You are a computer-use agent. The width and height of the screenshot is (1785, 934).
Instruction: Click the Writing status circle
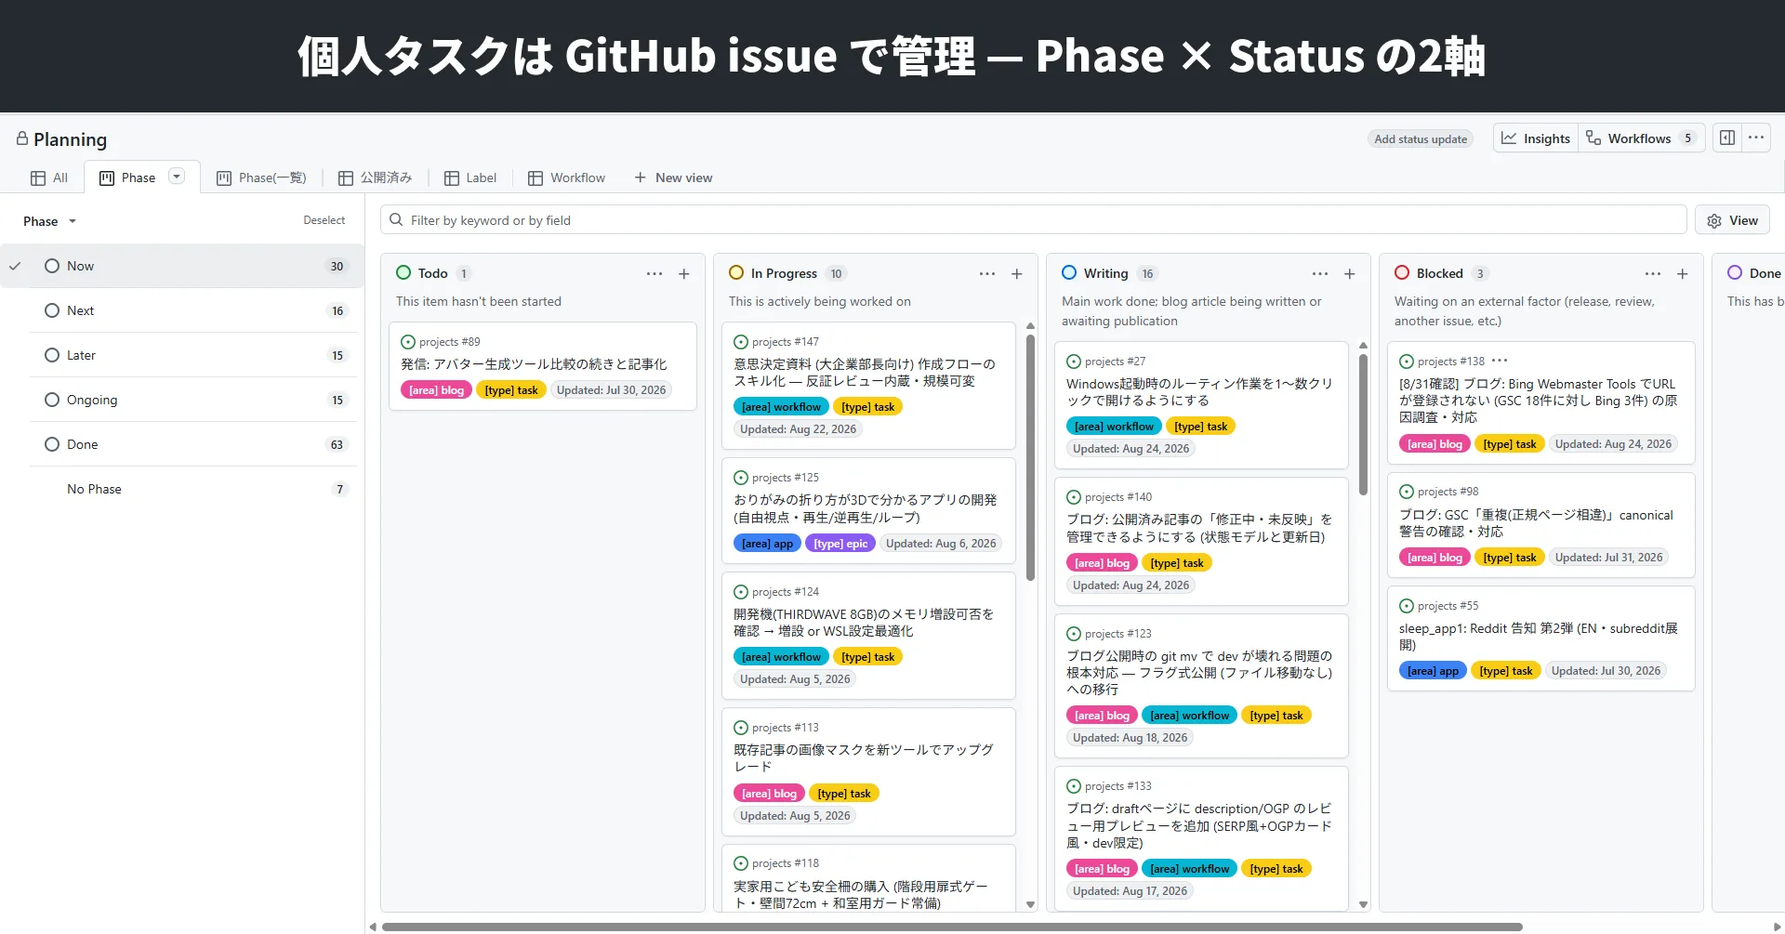1069,272
